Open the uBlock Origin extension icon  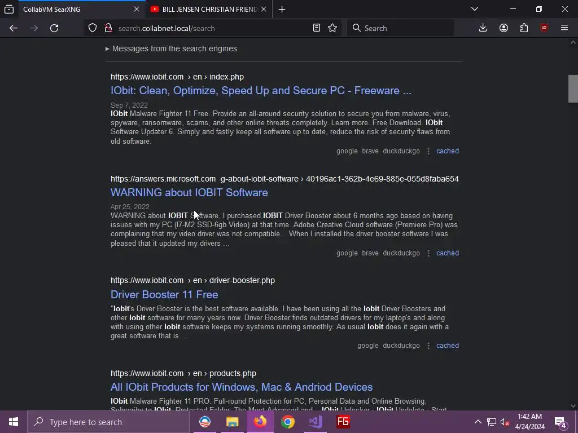(544, 28)
